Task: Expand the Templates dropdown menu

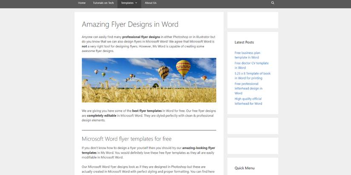Action: (x=129, y=3)
